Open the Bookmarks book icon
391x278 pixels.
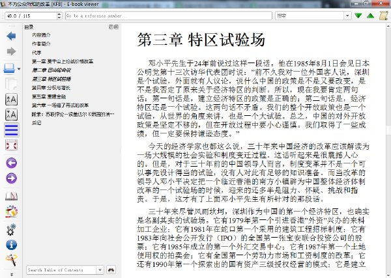(x=11, y=197)
